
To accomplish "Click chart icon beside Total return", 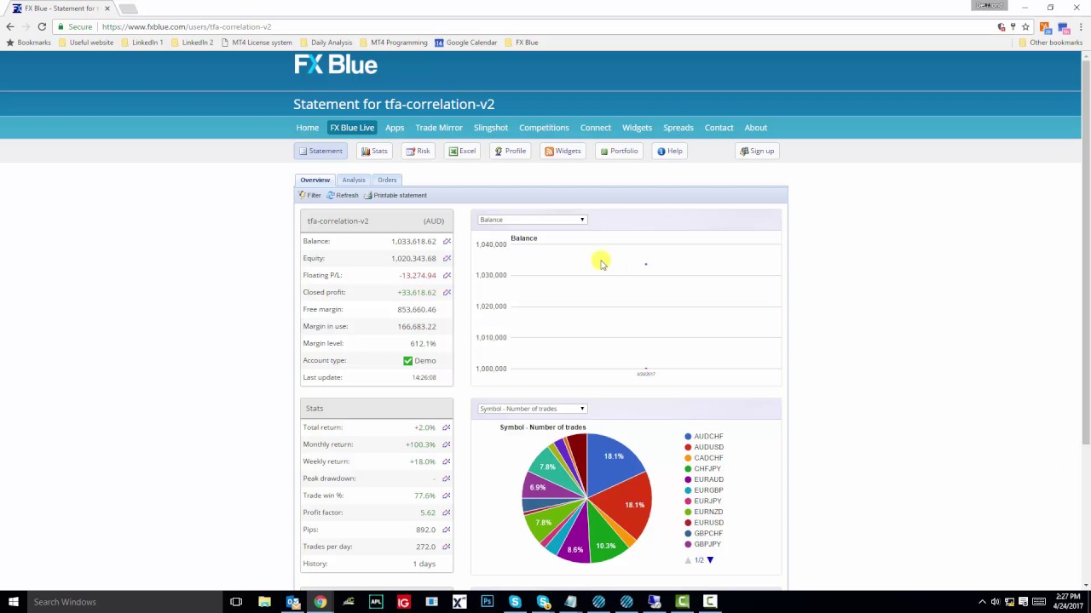I will tap(446, 427).
